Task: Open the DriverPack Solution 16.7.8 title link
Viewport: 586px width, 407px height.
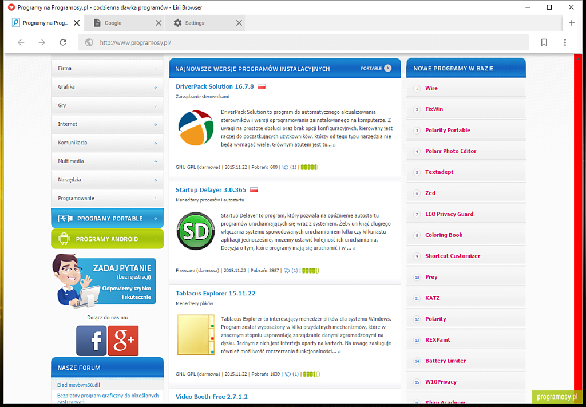Action: click(215, 86)
